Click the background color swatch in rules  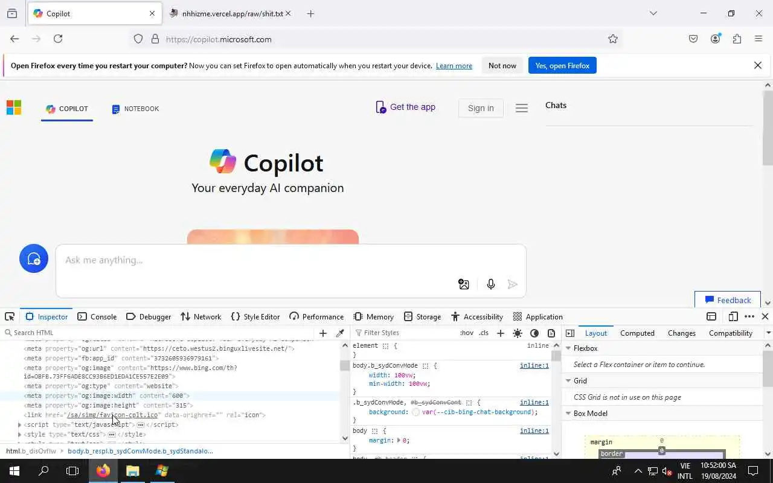(415, 412)
